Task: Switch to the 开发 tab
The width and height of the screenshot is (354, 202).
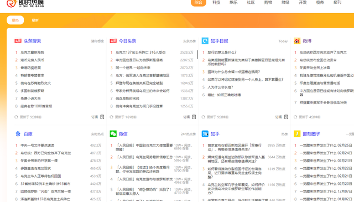Action: click(x=303, y=2)
